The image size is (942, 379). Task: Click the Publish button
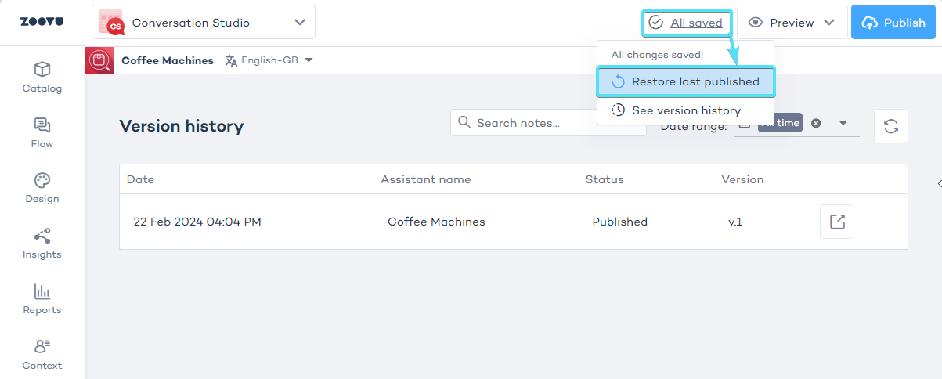click(894, 23)
